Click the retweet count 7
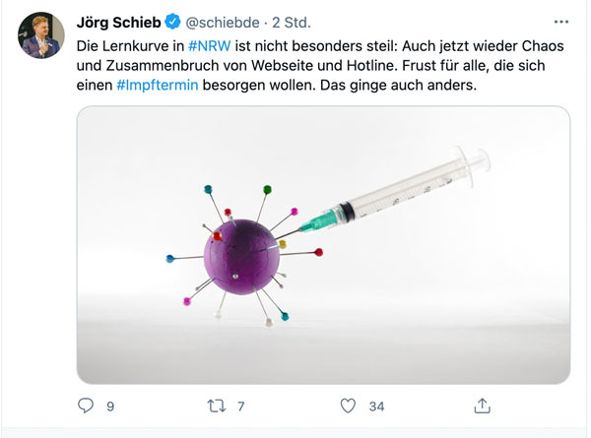This screenshot has height=438, width=591. (x=240, y=406)
